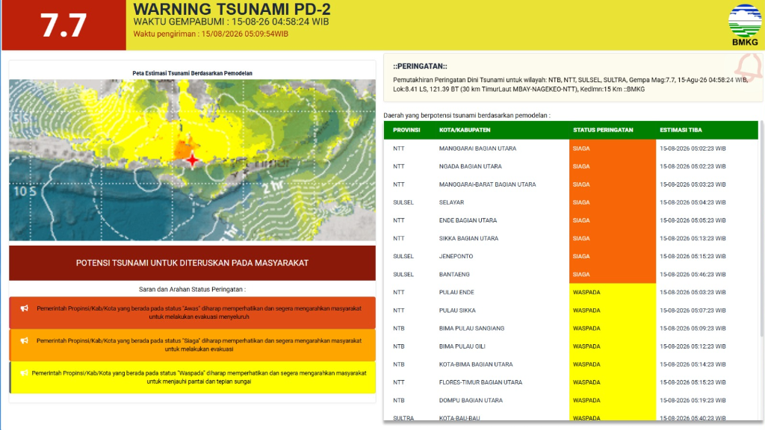Select PULAU ENDE row
Image resolution: width=765 pixels, height=430 pixels.
(x=571, y=292)
